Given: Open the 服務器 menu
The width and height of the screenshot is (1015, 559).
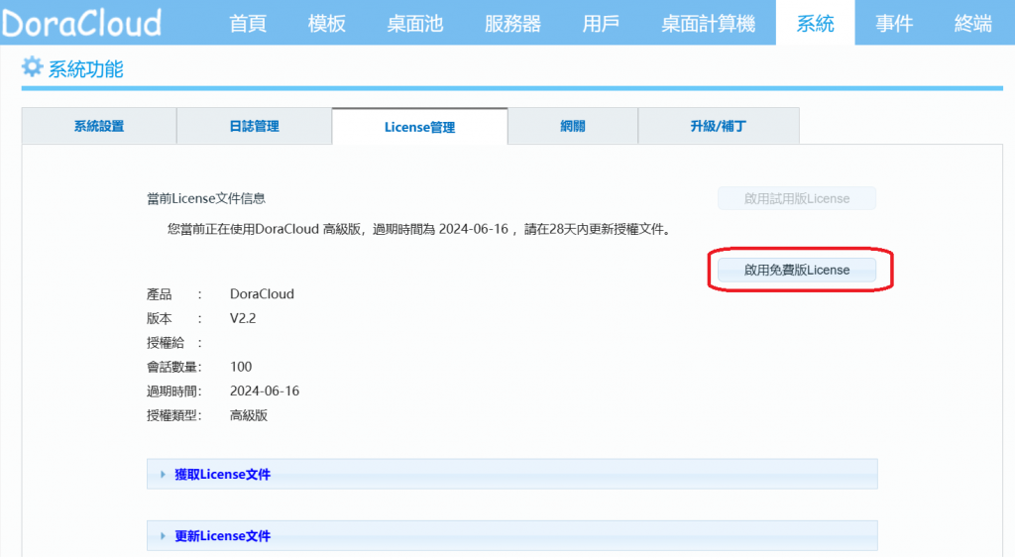Looking at the screenshot, I should tap(512, 24).
